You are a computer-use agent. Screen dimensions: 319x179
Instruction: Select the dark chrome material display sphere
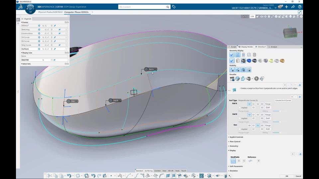[x=254, y=61]
